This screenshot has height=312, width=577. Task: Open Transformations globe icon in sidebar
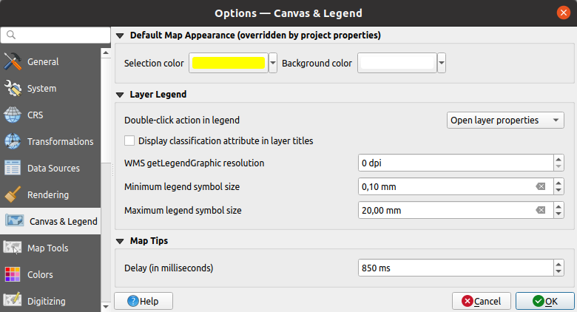(13, 142)
